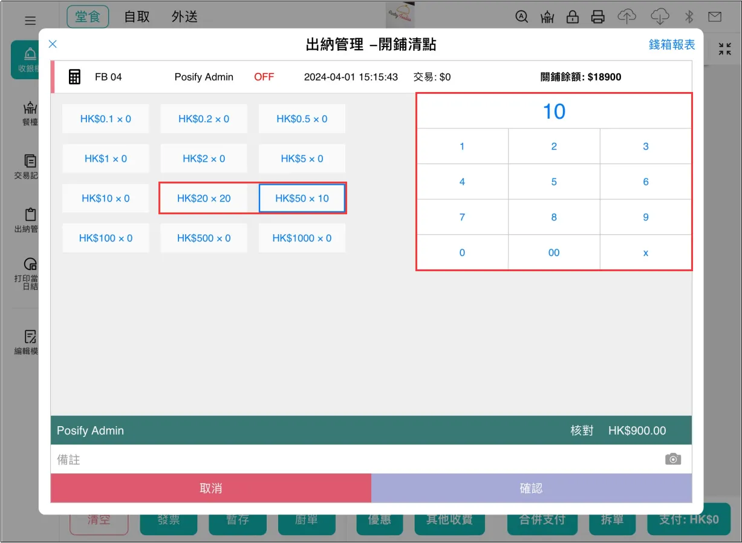Screen dimensions: 742x543
Task: Click the lock icon in top bar
Action: point(572,17)
